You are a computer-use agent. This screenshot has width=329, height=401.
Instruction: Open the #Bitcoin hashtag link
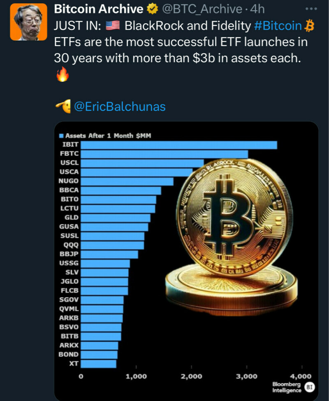click(278, 26)
